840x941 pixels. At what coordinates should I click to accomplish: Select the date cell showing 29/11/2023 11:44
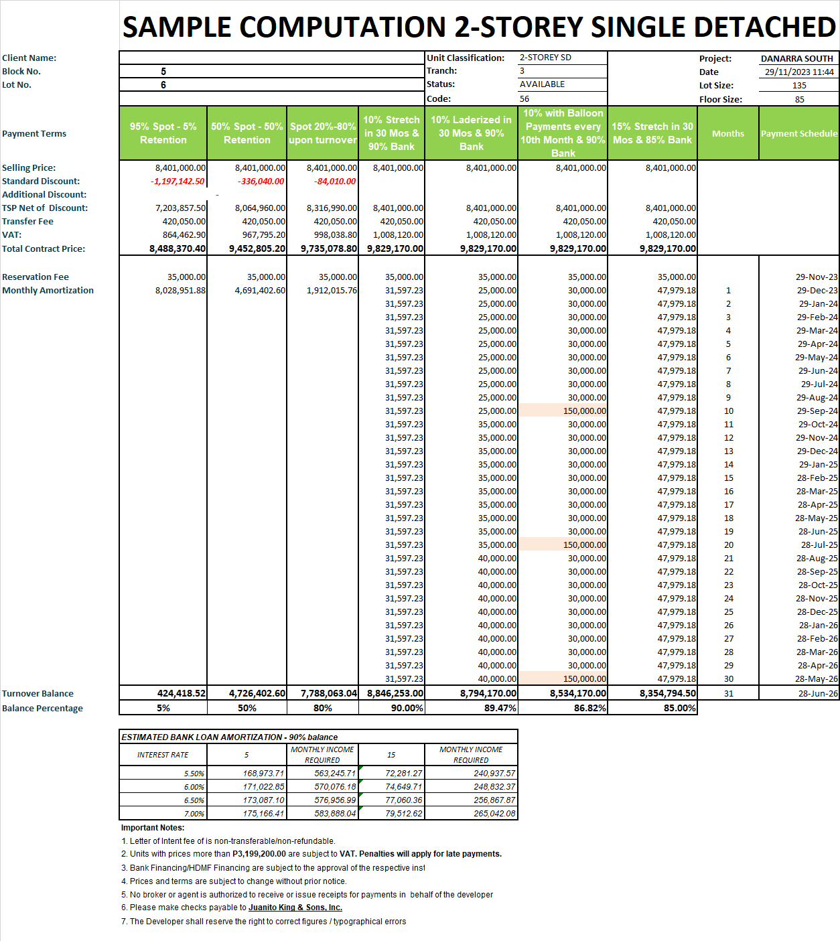tap(798, 72)
